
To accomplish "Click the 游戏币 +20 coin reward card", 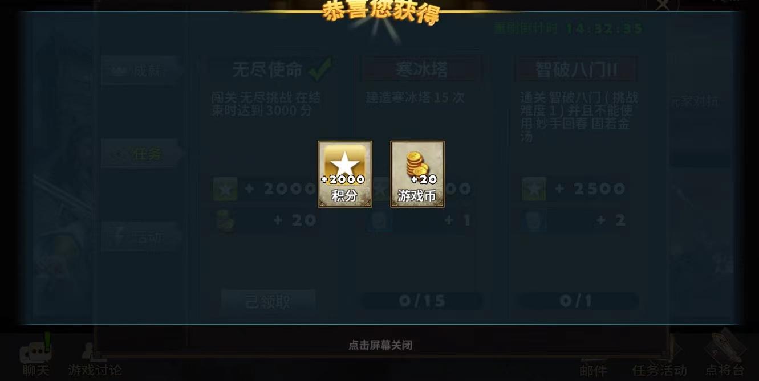I will 417,174.
